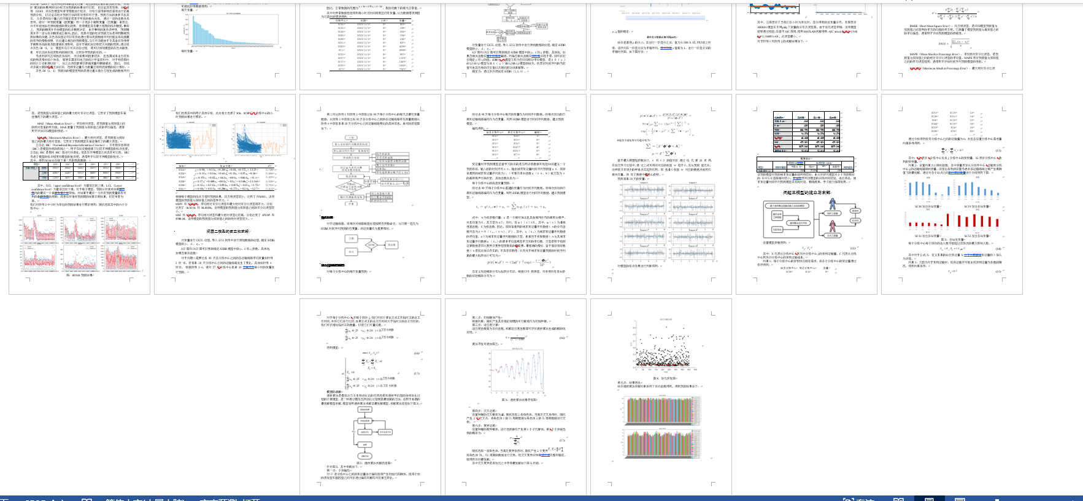Screen dimensions: 1083x501
Task: Select caption 图: ARIMA 预测结果
Action: 80,275
